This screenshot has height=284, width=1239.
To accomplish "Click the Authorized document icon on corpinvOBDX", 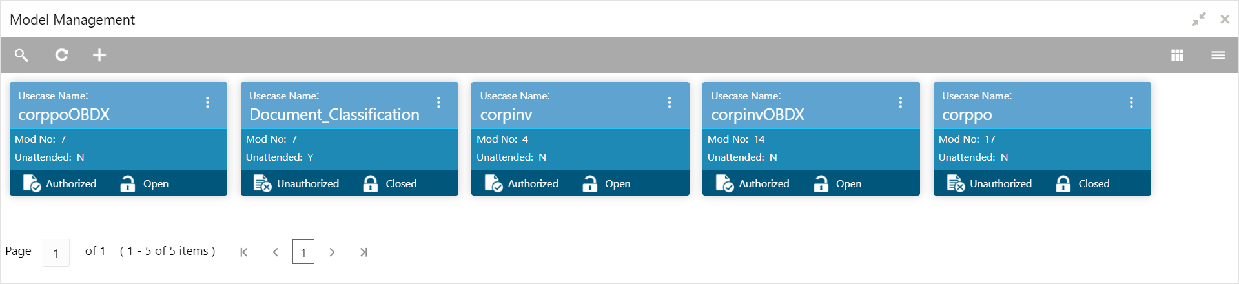I will pyautogui.click(x=725, y=183).
